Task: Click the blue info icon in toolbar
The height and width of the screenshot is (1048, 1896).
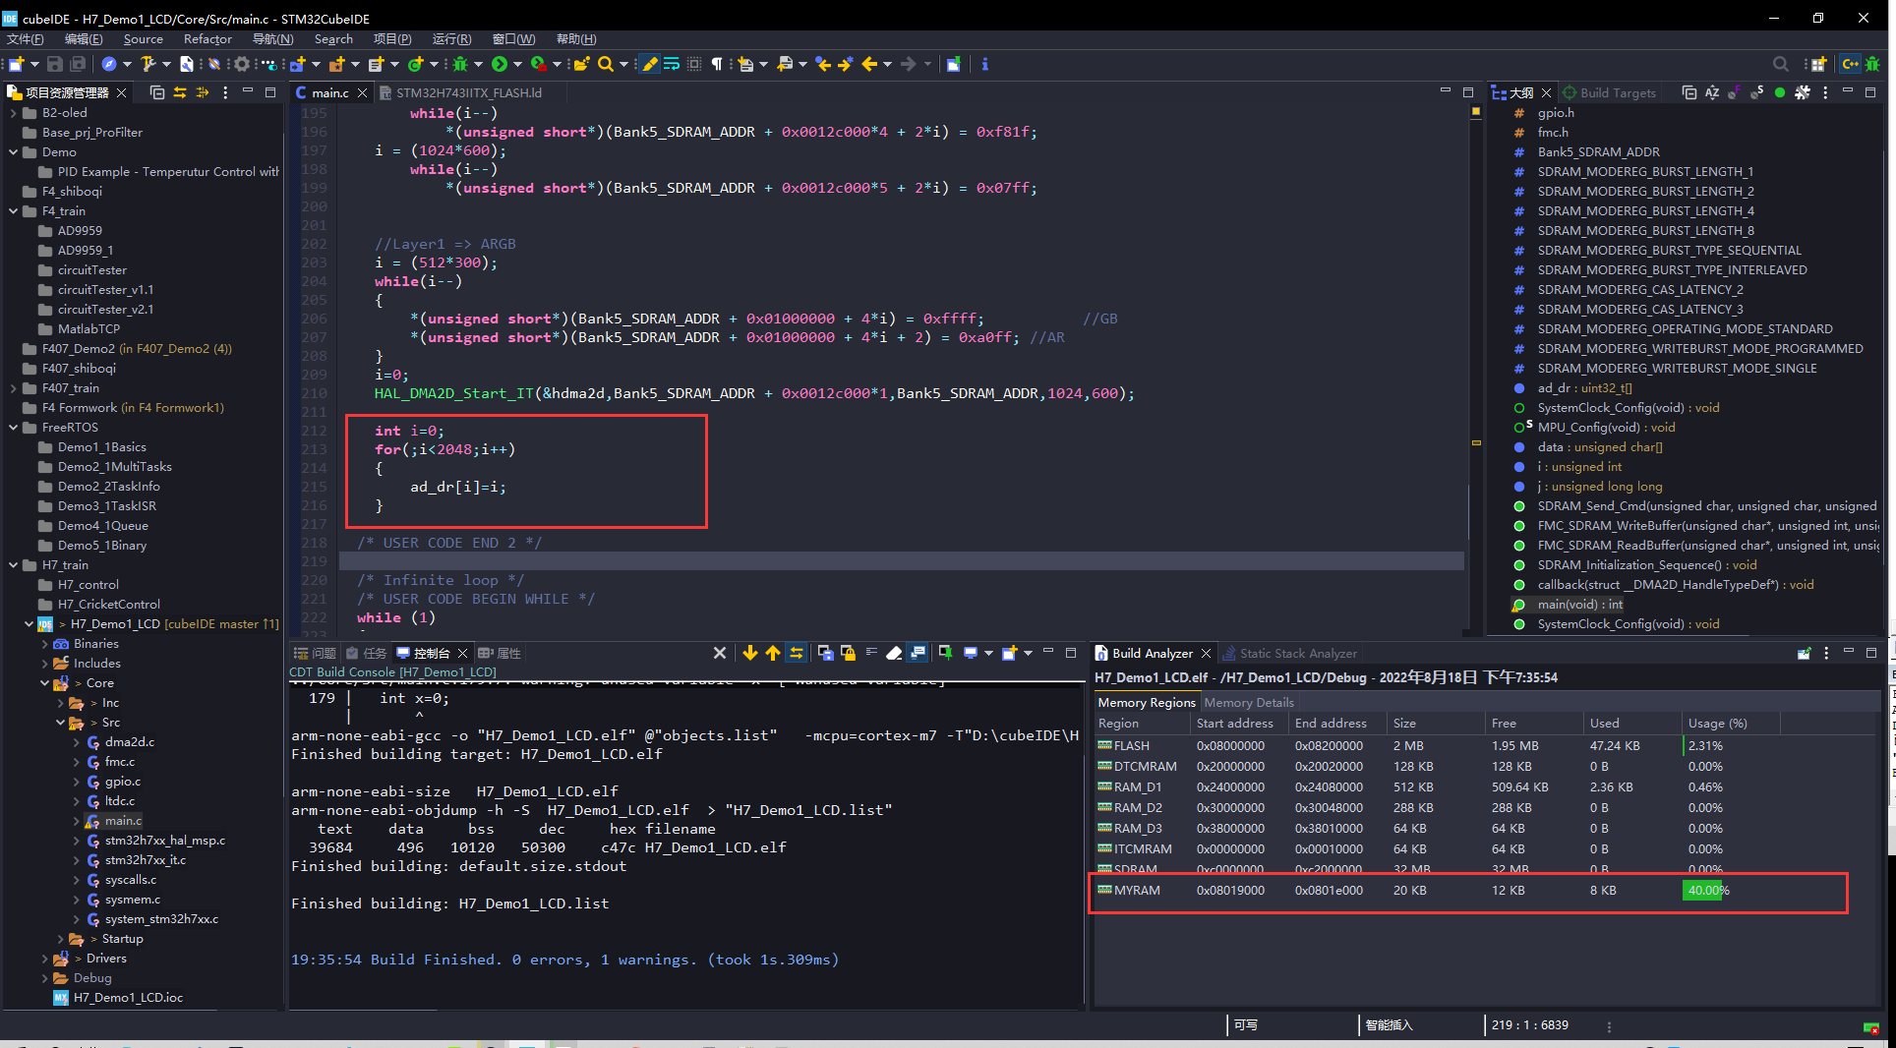Action: pos(984,64)
